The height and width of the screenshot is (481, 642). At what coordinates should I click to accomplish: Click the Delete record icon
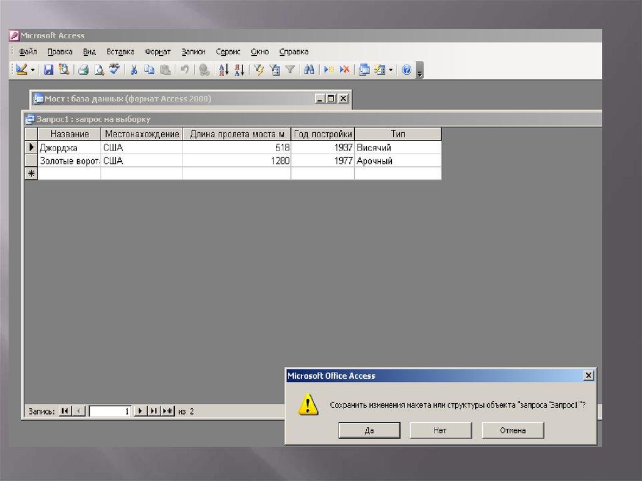(x=345, y=70)
